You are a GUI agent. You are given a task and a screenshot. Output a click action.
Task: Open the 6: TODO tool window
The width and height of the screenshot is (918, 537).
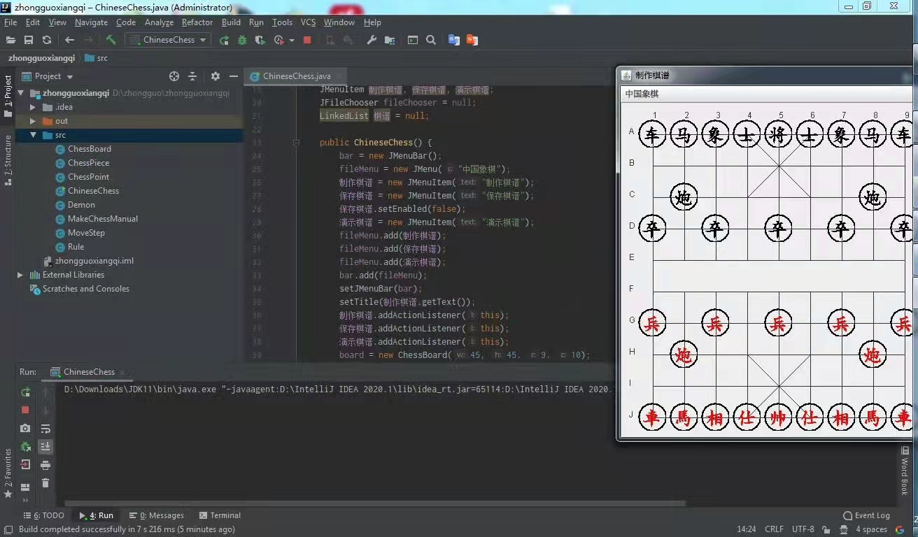(43, 515)
